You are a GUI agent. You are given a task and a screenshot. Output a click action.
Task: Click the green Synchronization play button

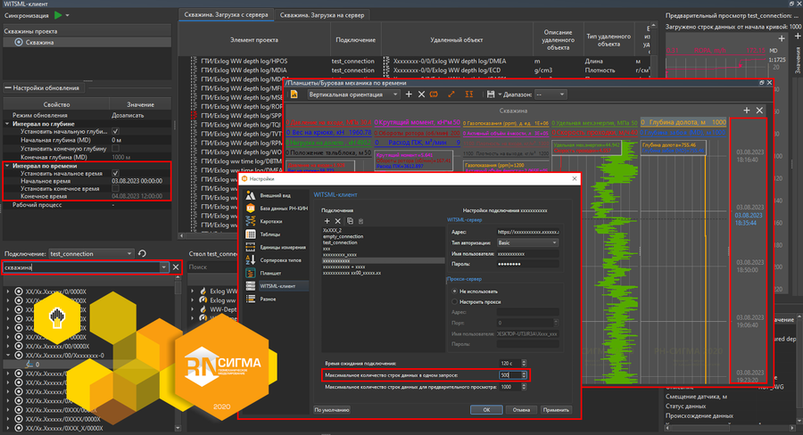pos(58,16)
